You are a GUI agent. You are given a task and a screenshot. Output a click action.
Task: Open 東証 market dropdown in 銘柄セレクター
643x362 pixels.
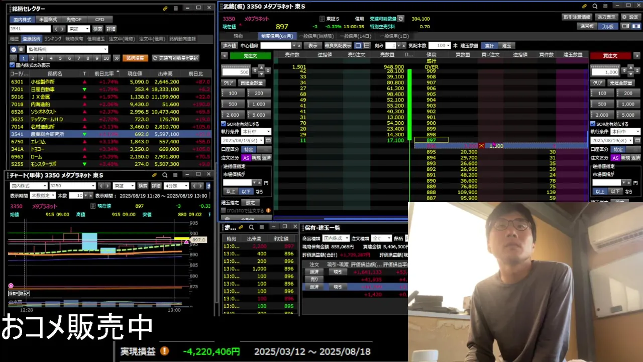(79, 29)
